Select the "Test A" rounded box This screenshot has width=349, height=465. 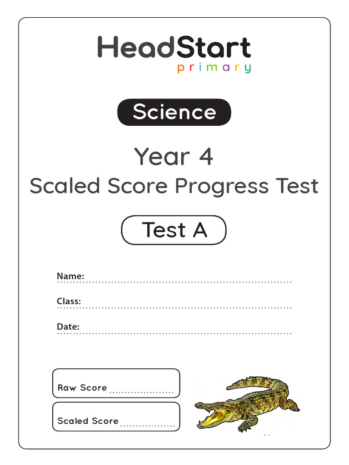tap(174, 230)
